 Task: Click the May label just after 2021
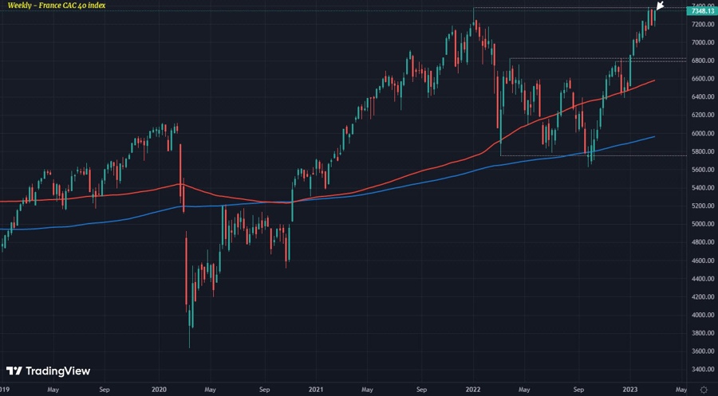coord(367,390)
